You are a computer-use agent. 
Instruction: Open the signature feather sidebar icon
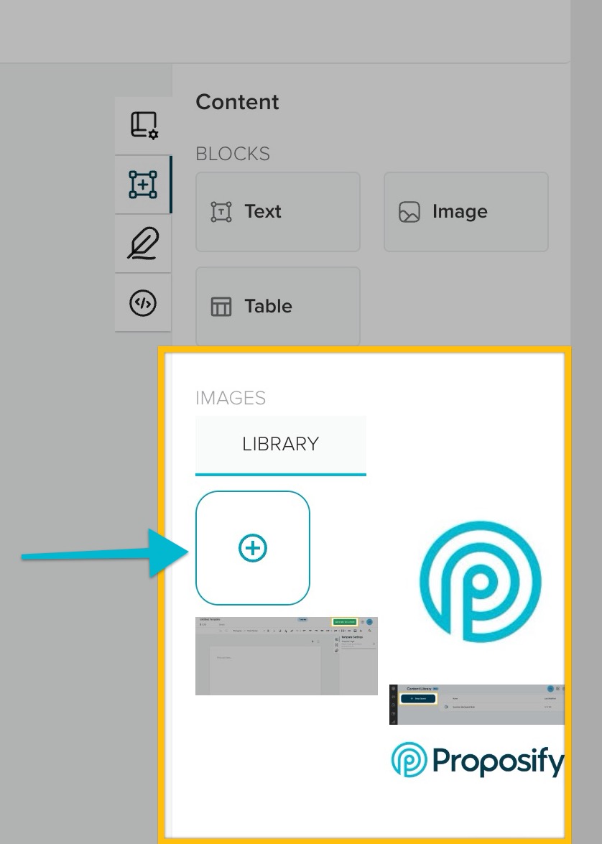click(143, 244)
